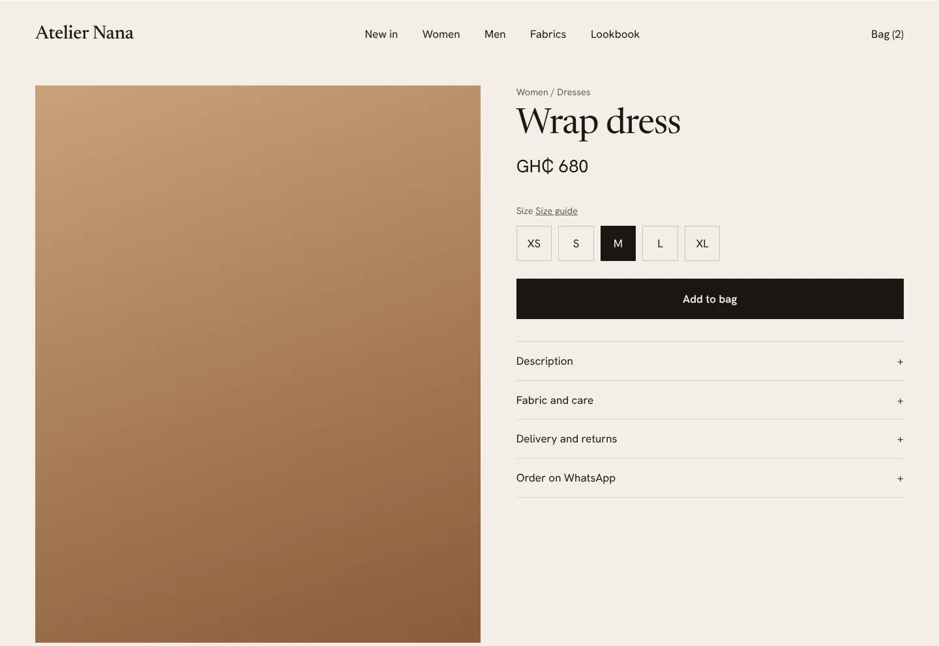Go to the Men section
The image size is (939, 646).
click(x=495, y=34)
